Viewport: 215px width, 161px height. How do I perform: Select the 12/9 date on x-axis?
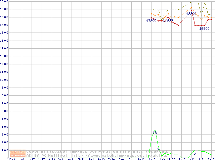click(12, 159)
